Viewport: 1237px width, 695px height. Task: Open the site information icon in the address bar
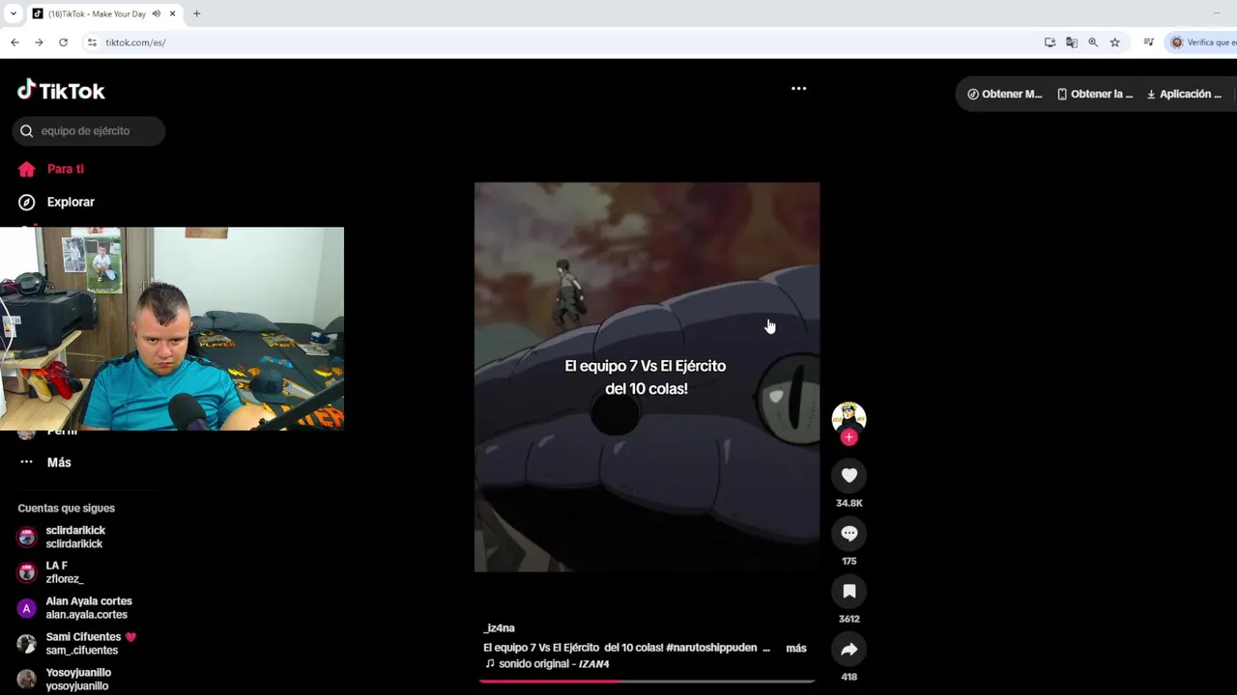92,42
